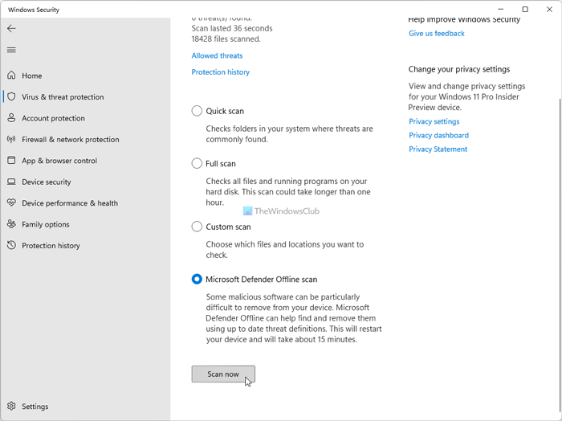Click the Account protection person icon
Viewport: 562px width, 421px height.
[x=11, y=118]
